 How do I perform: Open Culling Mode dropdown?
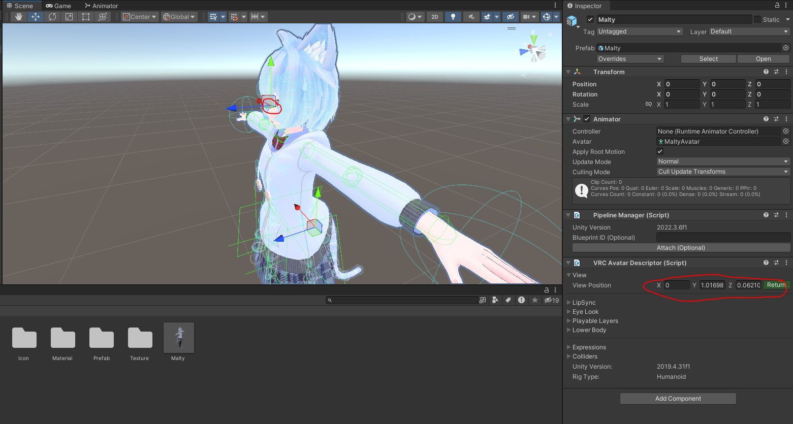(x=723, y=172)
